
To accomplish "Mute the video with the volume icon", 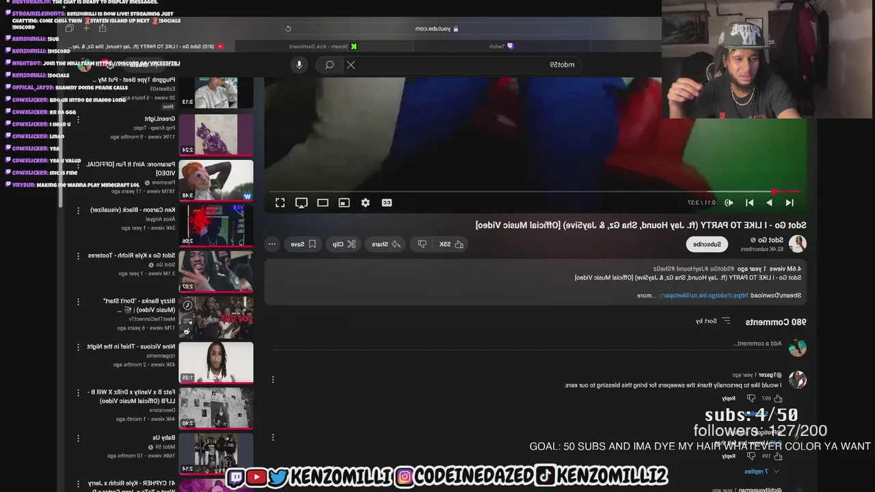I will (729, 203).
